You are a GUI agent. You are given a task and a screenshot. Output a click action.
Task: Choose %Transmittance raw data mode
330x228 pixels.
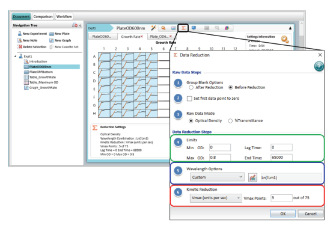[230, 121]
